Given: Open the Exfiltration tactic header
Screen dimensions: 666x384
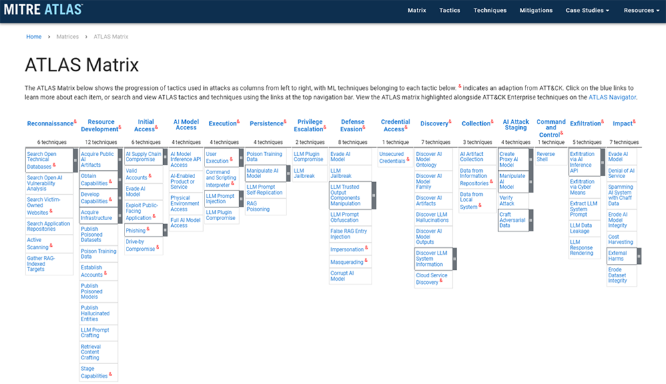Looking at the screenshot, I should click(x=586, y=124).
